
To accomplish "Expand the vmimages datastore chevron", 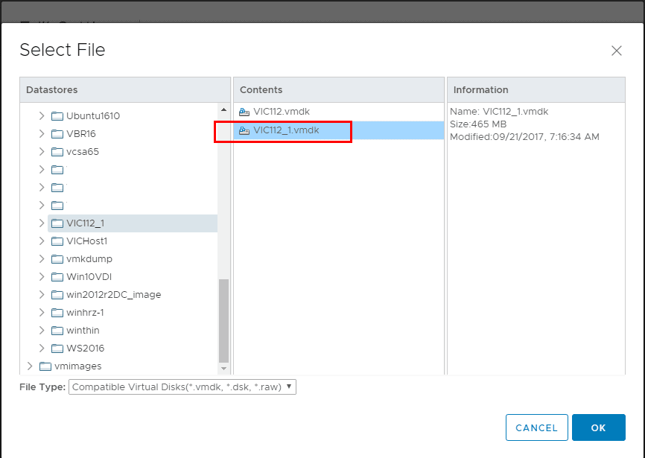I will (30, 366).
